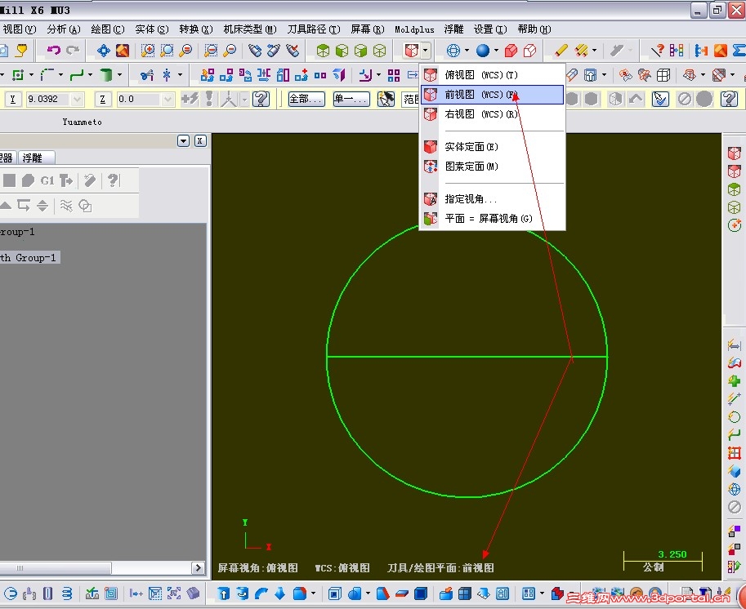Select 右视图 (WCS)(R) menu entry
This screenshot has width=746, height=609.
[493, 114]
